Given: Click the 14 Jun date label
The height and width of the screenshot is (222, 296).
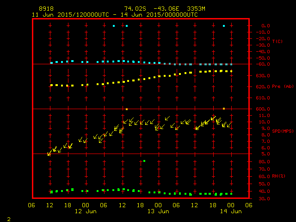Looking at the screenshot, I should tap(231, 211).
